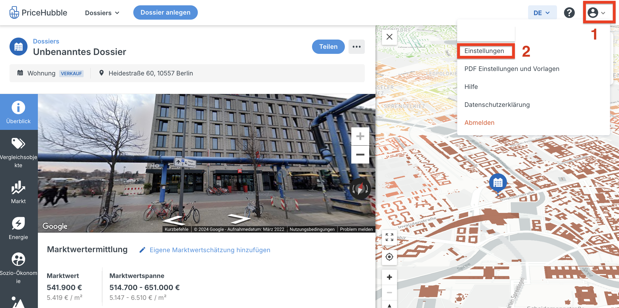The width and height of the screenshot is (619, 308).
Task: Click the Marktwertspanne 514.700 - 651.000 €
Action: pyautogui.click(x=145, y=288)
